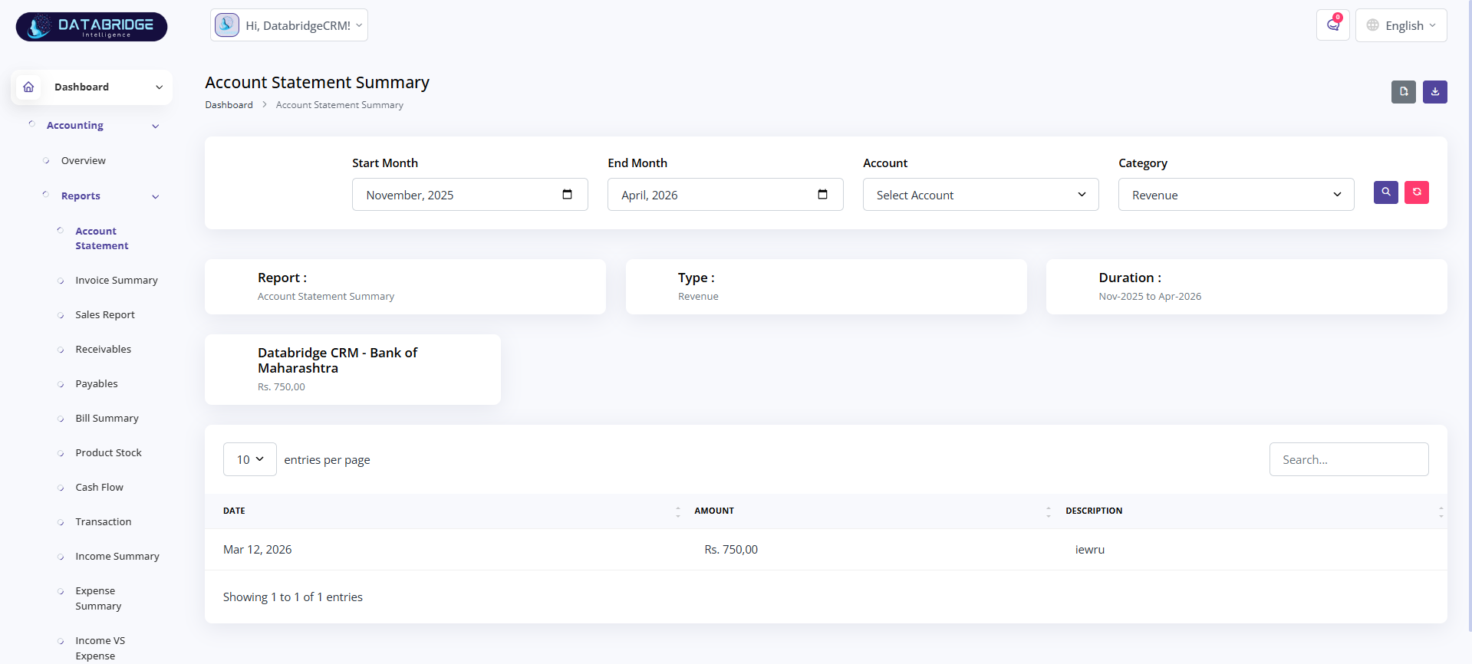The image size is (1472, 664).
Task: Open the DatabridgeCRM user avatar menu
Action: click(226, 25)
